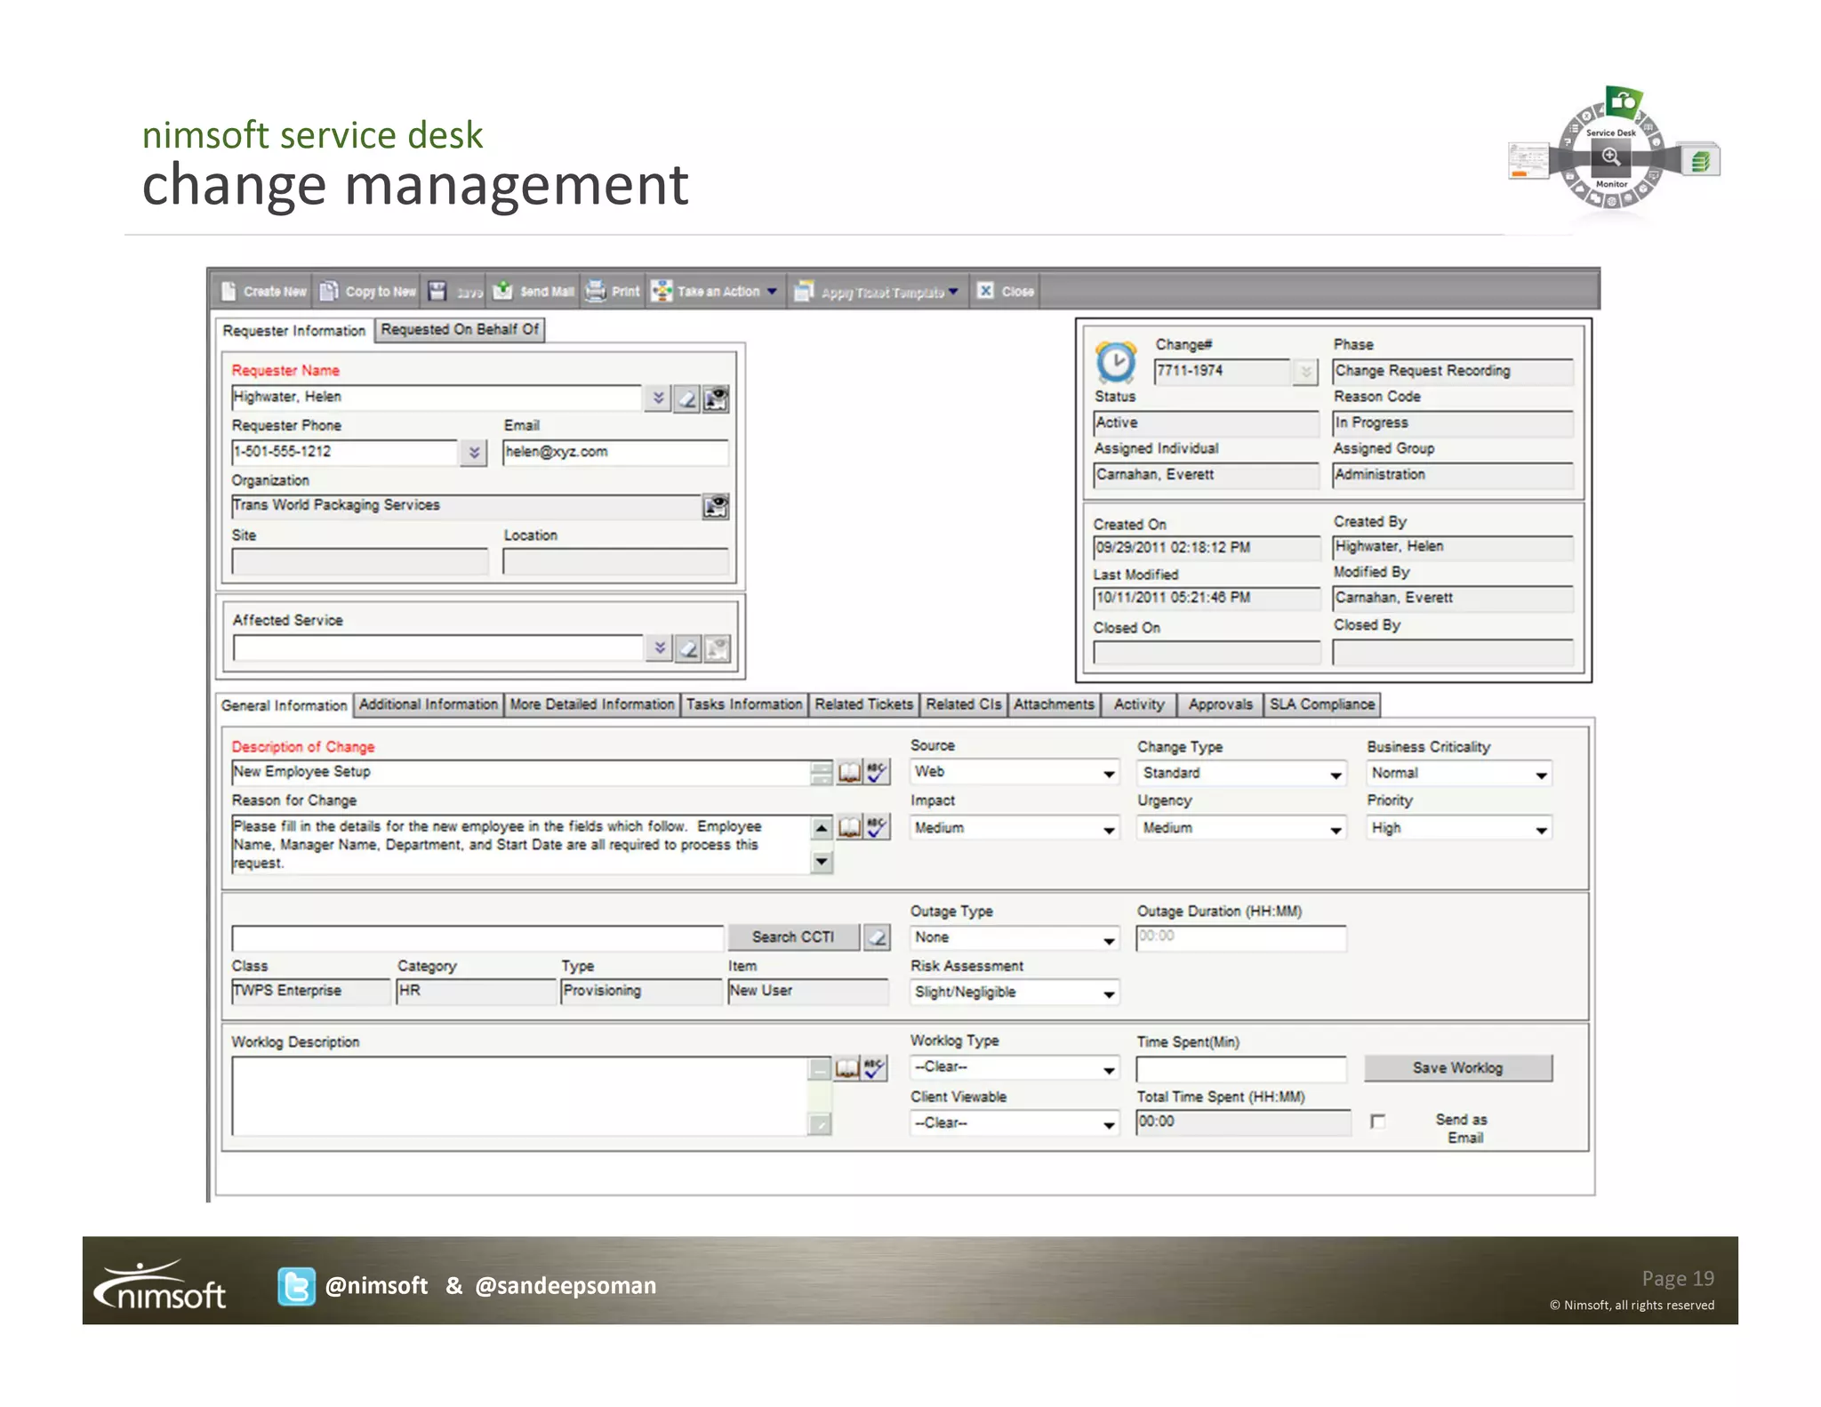Click the Search CCTI button
The height and width of the screenshot is (1407, 1821).
[x=793, y=937]
